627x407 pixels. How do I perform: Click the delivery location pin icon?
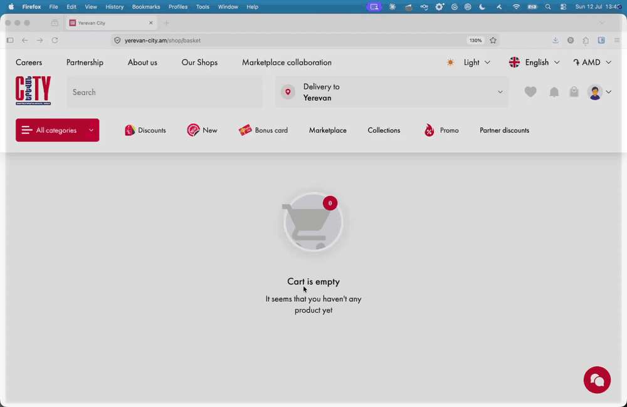(x=288, y=92)
